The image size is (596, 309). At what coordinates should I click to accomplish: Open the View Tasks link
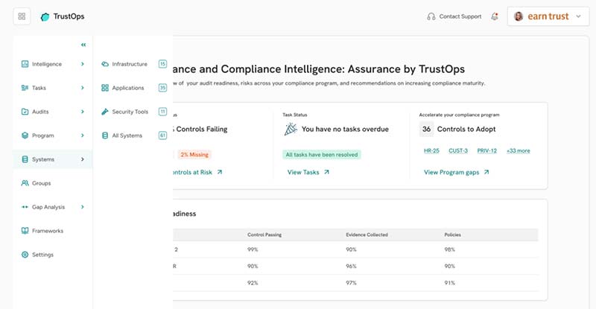[x=303, y=172]
